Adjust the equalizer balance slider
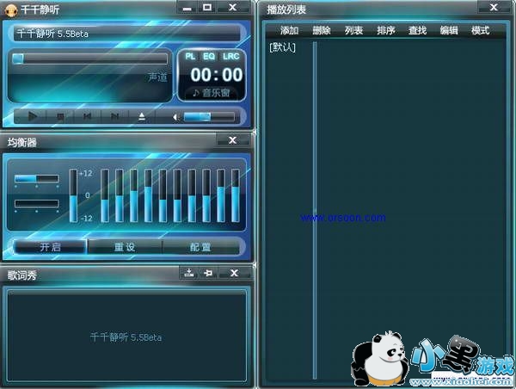516x389 pixels. (x=37, y=178)
